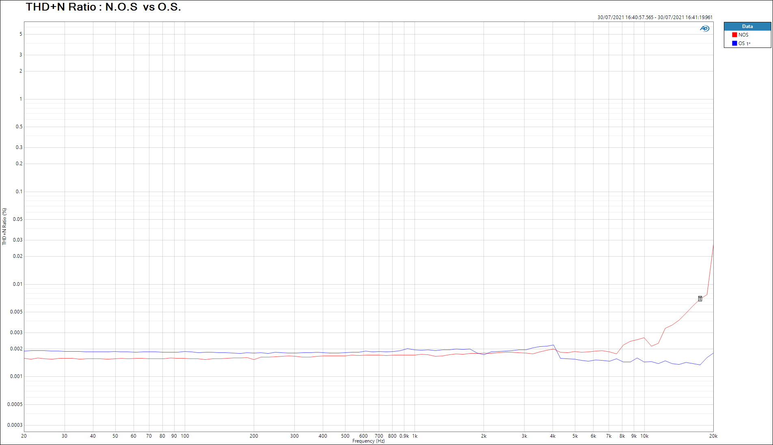Click the 100 tick on the frequency axis

[x=185, y=436]
